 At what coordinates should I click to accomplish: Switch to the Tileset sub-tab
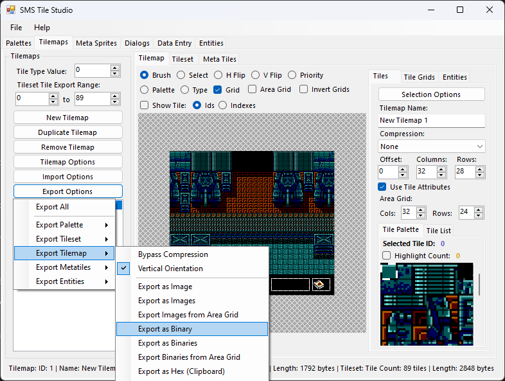182,59
